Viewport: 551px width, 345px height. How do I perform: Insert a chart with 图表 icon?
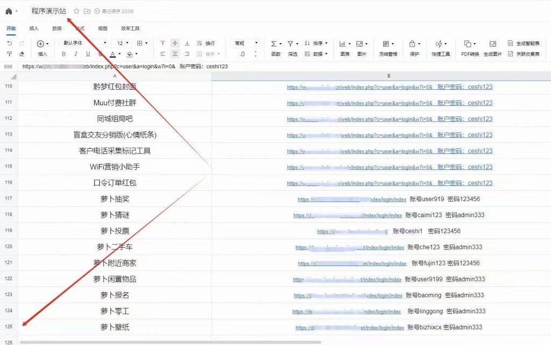coord(342,44)
